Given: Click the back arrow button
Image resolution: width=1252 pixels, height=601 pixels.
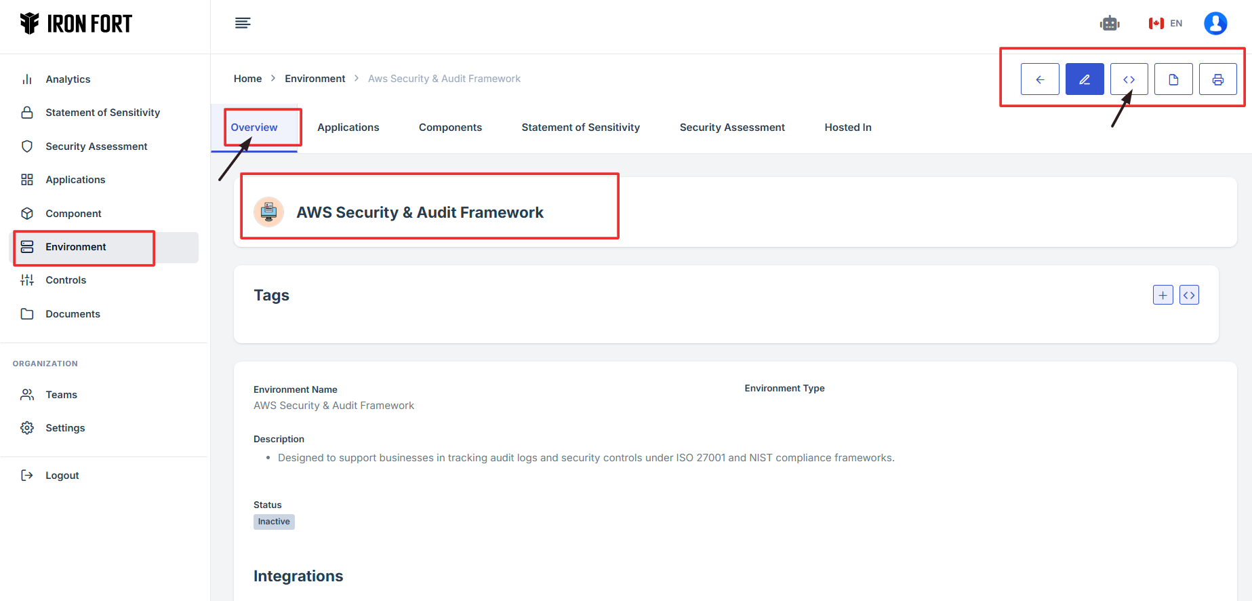Looking at the screenshot, I should click(x=1040, y=79).
